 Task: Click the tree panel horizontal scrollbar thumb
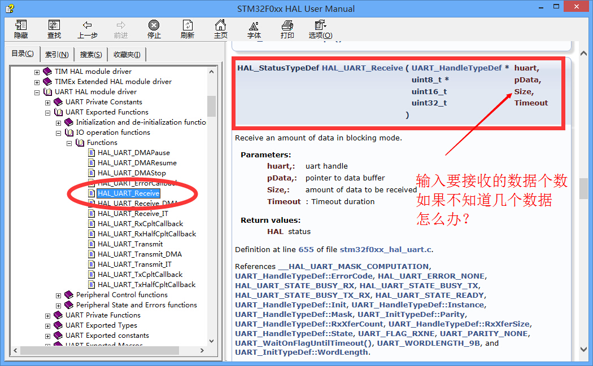click(x=99, y=351)
